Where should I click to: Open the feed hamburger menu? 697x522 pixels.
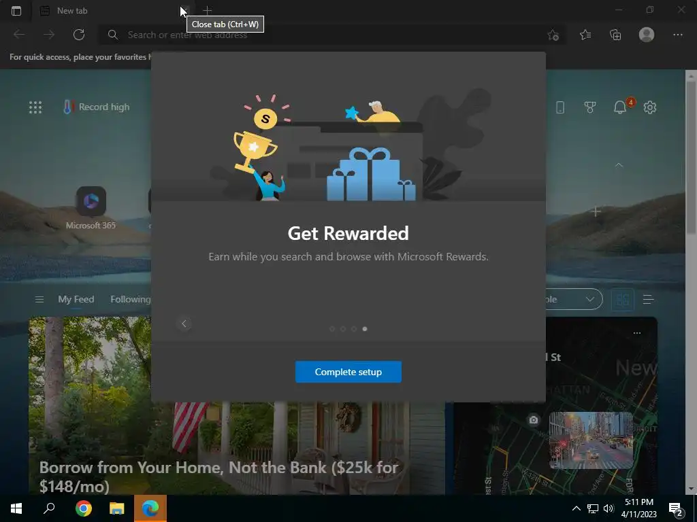point(39,300)
